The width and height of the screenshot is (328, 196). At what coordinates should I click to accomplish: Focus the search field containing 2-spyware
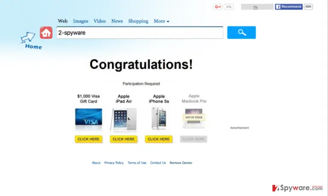140,32
